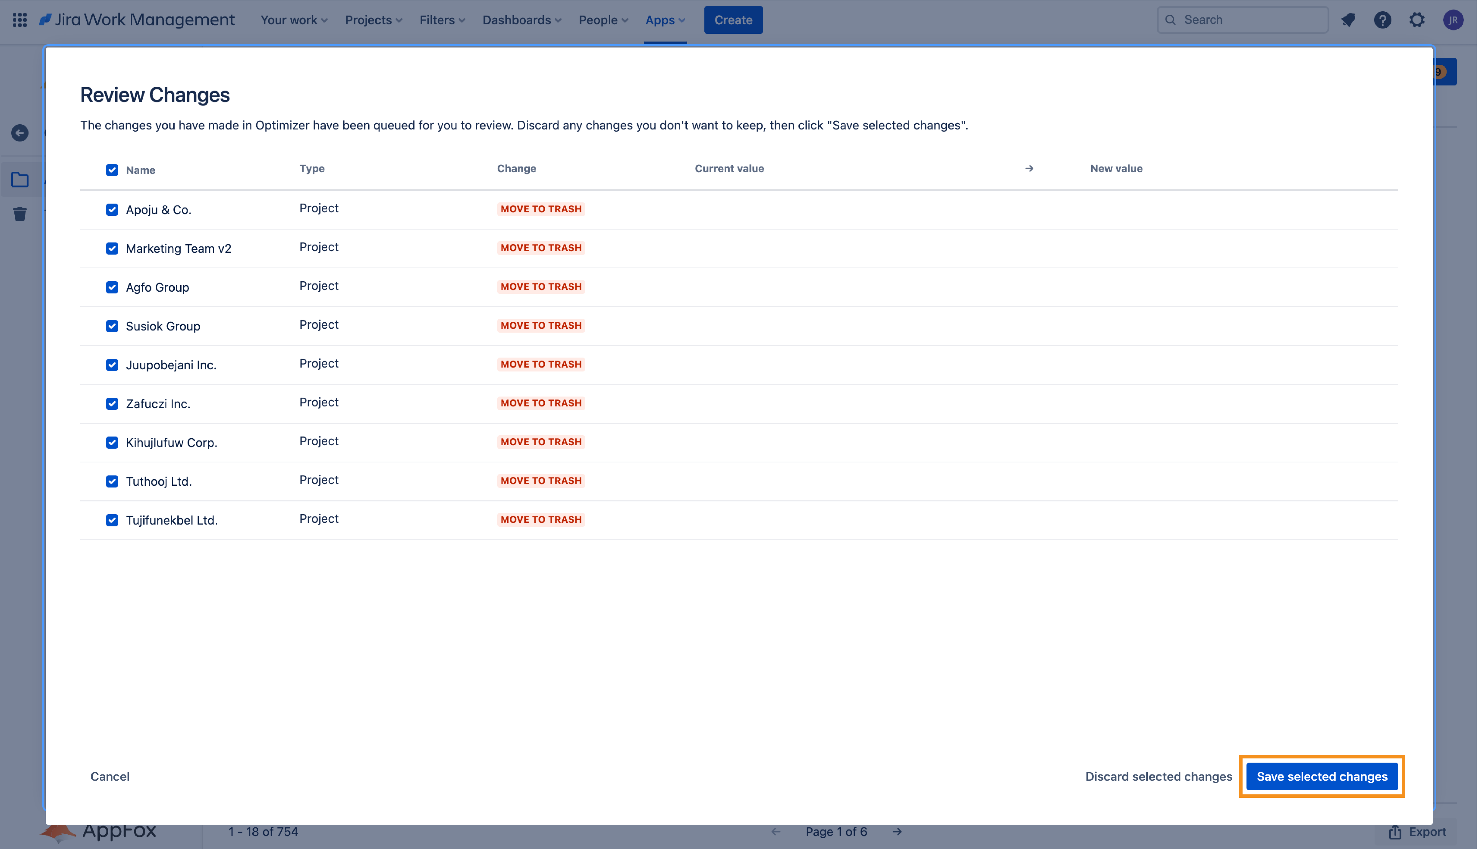
Task: Uncheck the Apoju & Co. checkbox
Action: pyautogui.click(x=112, y=209)
